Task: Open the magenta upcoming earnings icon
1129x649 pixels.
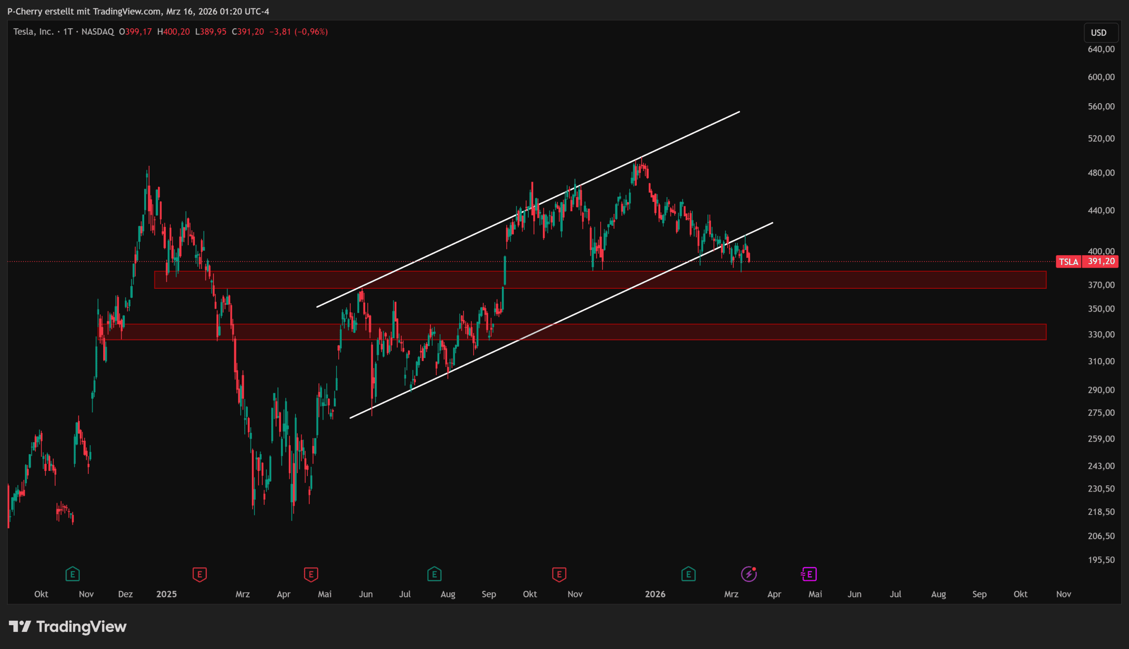Action: pyautogui.click(x=809, y=574)
